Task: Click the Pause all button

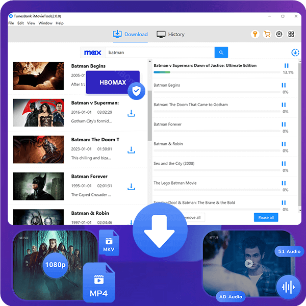Action: coord(266,217)
